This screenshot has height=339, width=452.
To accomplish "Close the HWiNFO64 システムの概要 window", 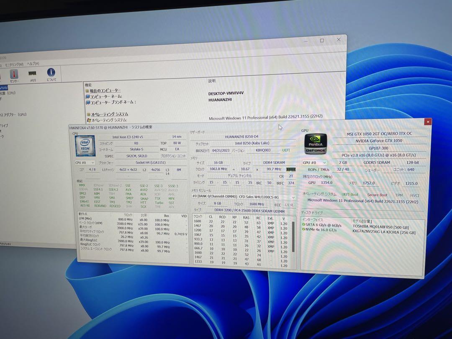I will (x=428, y=122).
